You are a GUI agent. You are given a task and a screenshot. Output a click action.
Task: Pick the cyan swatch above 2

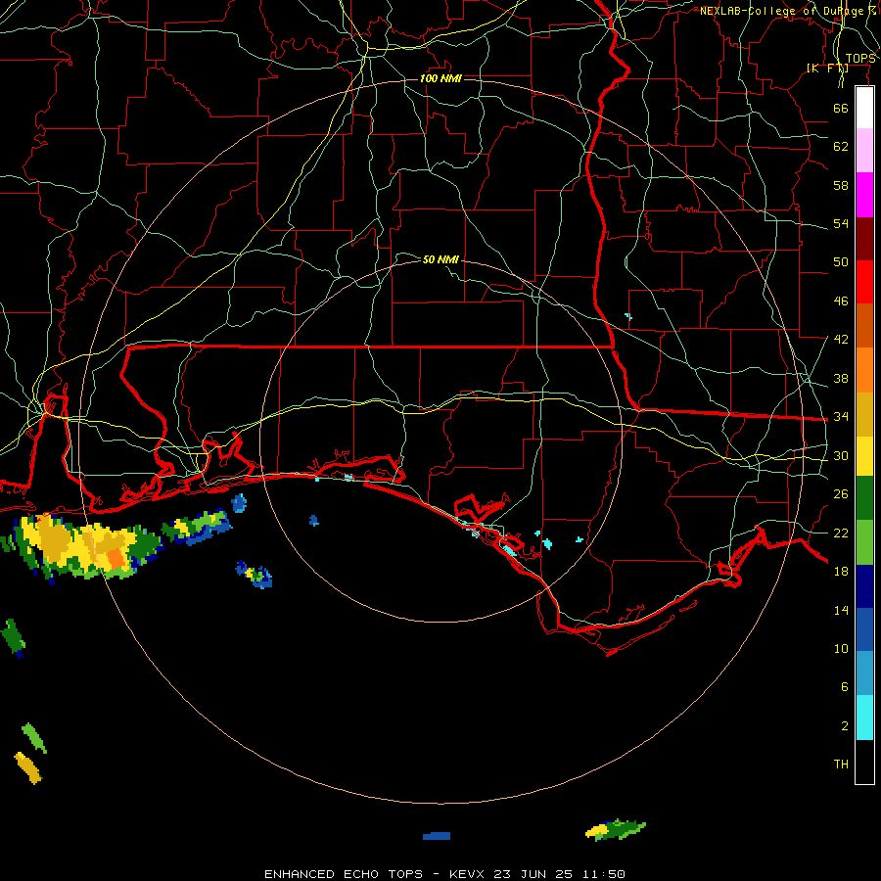click(x=864, y=718)
